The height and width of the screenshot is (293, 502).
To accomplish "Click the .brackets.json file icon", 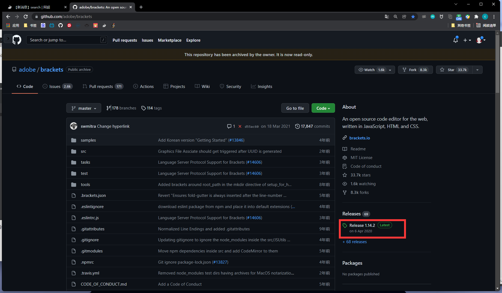I will pyautogui.click(x=74, y=196).
